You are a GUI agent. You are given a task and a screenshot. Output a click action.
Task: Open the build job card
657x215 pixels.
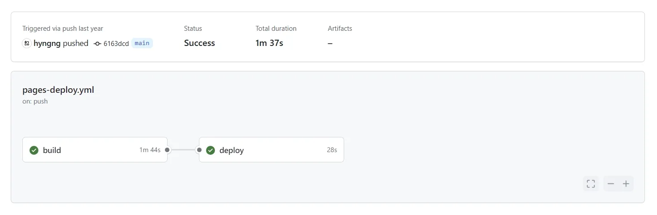coord(95,149)
